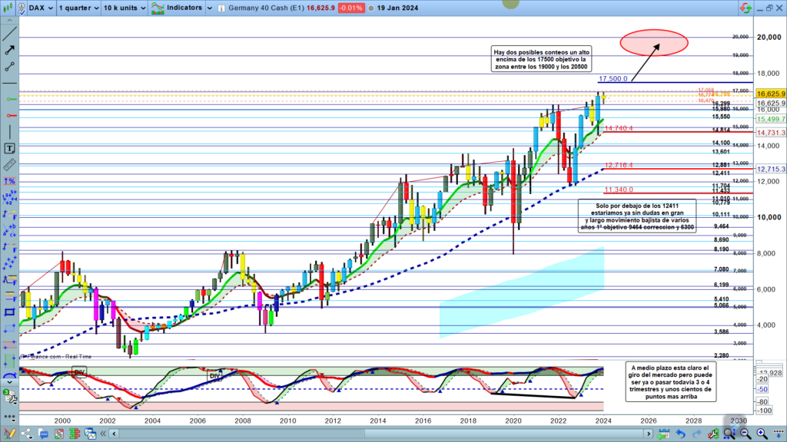Image resolution: width=787 pixels, height=442 pixels.
Task: Select the red horizontal line tool
Action: click(9, 116)
